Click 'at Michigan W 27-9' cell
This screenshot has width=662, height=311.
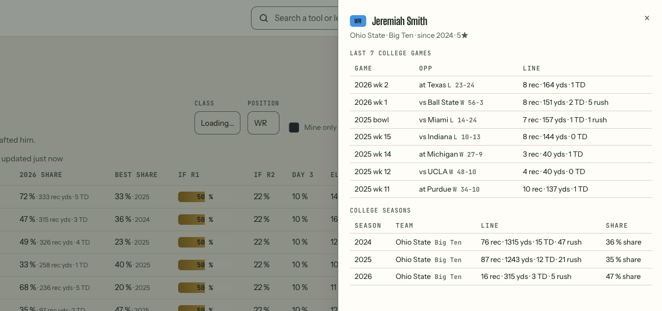(x=451, y=154)
